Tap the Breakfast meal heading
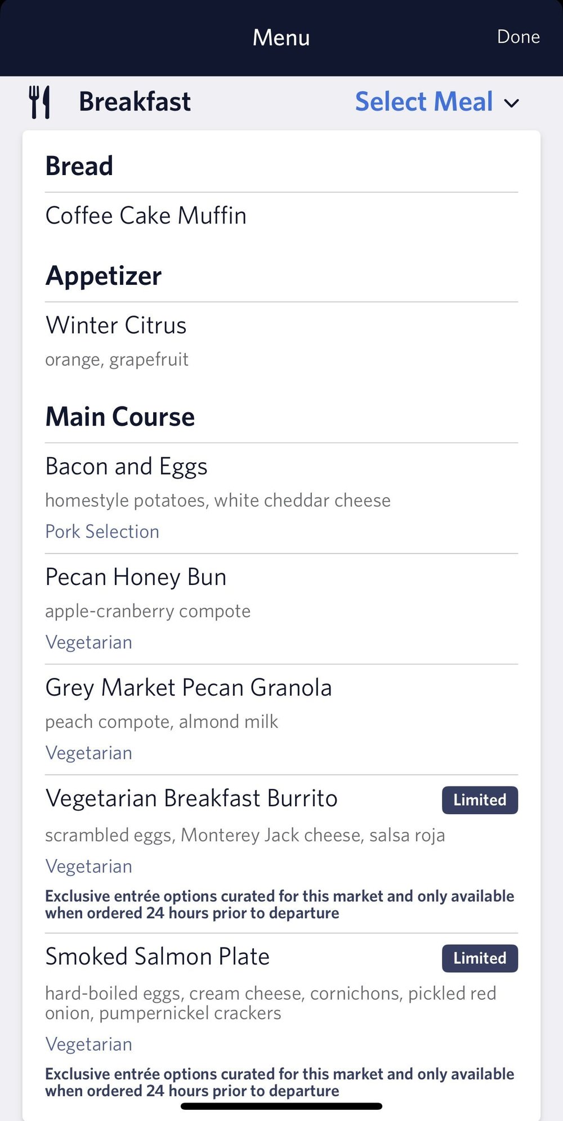 (x=135, y=102)
